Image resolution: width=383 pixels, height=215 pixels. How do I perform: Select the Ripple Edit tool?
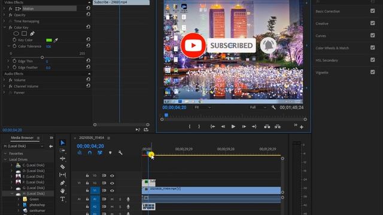click(x=62, y=159)
